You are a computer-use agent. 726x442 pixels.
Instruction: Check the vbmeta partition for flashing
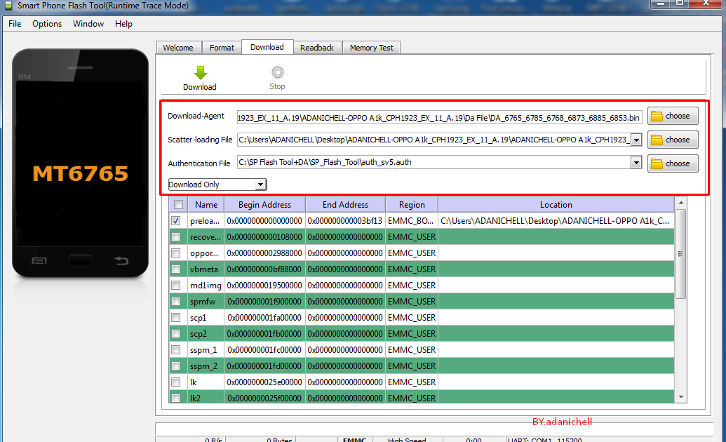(176, 269)
